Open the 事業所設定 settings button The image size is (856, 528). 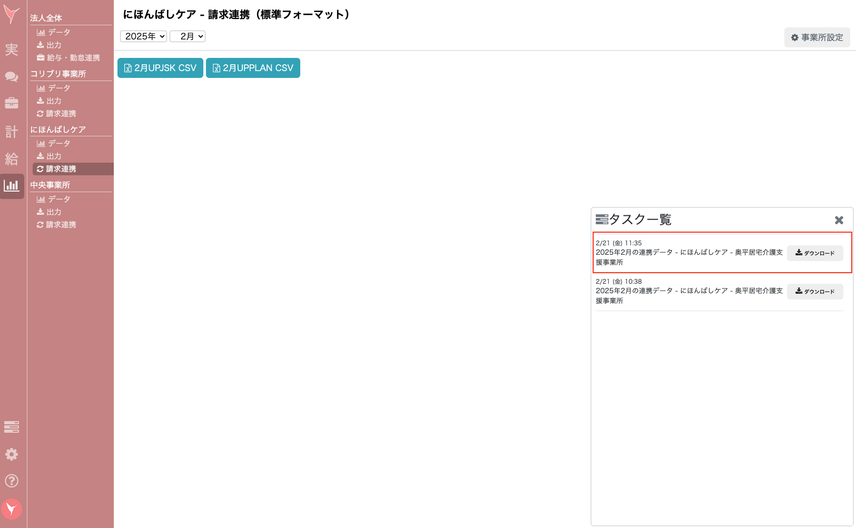pos(817,37)
